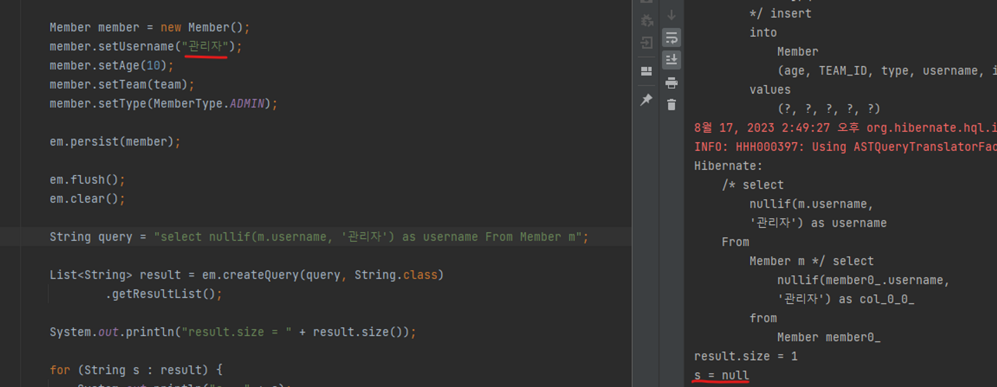This screenshot has width=997, height=387.
Task: Click the 'Member m */ select' console line
Action: 812,261
